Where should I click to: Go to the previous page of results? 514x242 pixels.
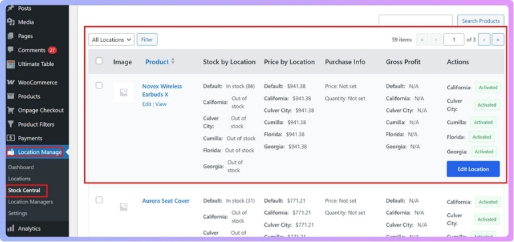pyautogui.click(x=436, y=39)
